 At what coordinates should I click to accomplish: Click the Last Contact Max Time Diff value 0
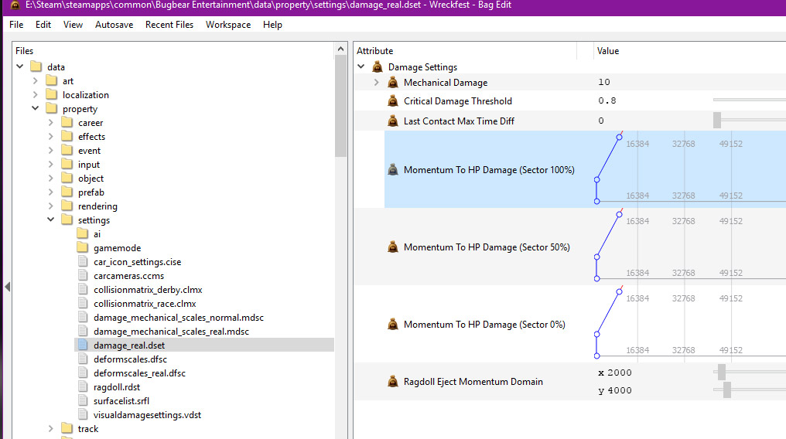pos(601,121)
